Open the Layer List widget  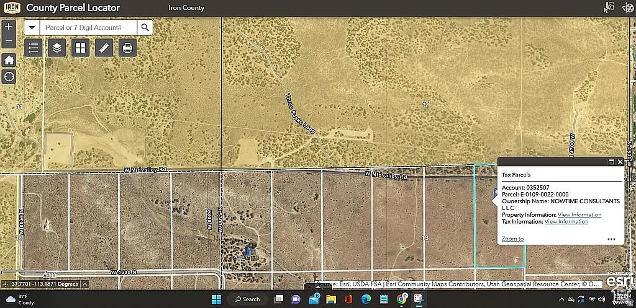(57, 48)
